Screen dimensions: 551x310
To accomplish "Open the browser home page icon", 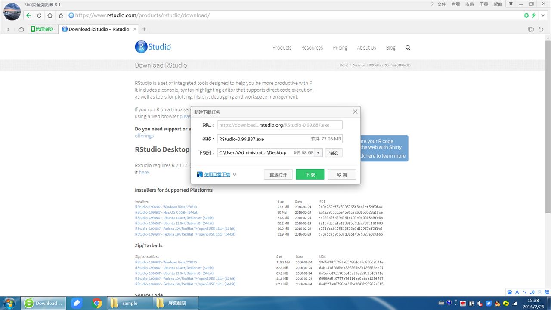I will (50, 15).
